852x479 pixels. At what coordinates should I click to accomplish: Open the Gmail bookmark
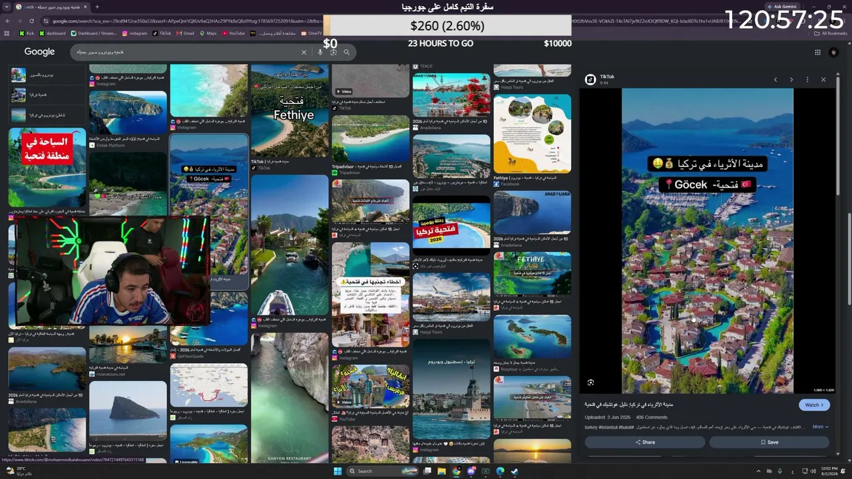click(185, 33)
